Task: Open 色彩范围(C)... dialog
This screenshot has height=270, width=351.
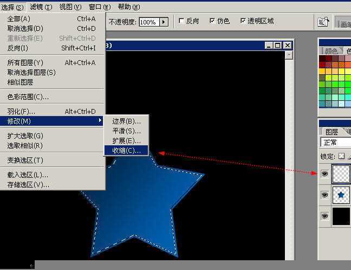Action: [51, 97]
